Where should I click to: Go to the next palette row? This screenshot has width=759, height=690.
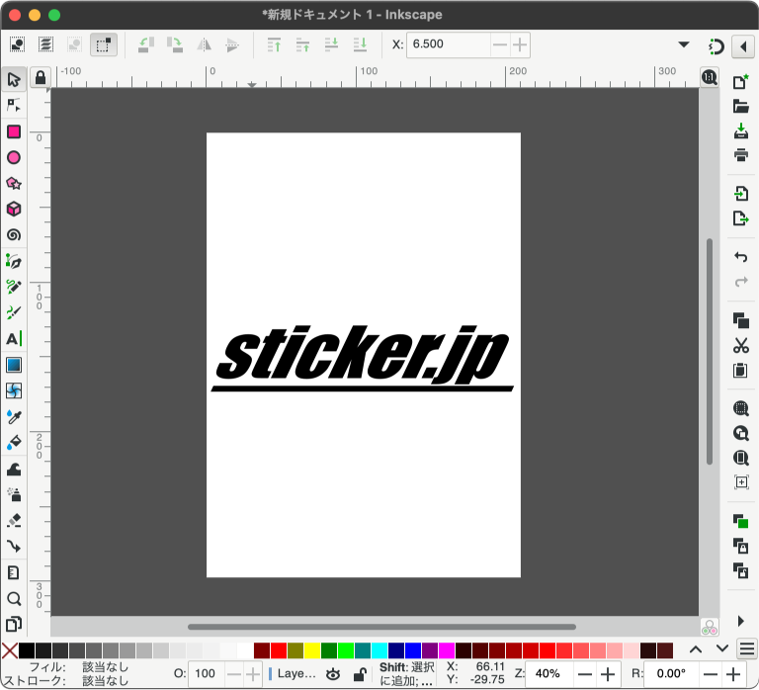pos(721,649)
